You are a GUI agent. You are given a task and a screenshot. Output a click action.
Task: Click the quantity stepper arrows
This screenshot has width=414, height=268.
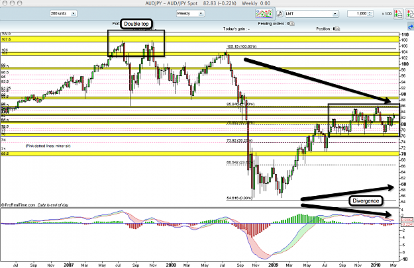(370, 13)
